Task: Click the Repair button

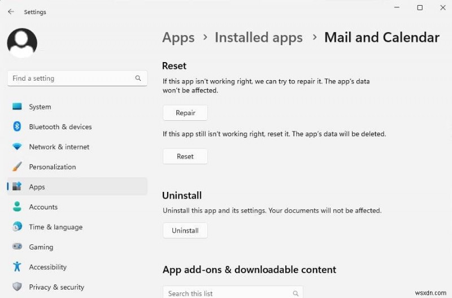Action: pos(185,113)
